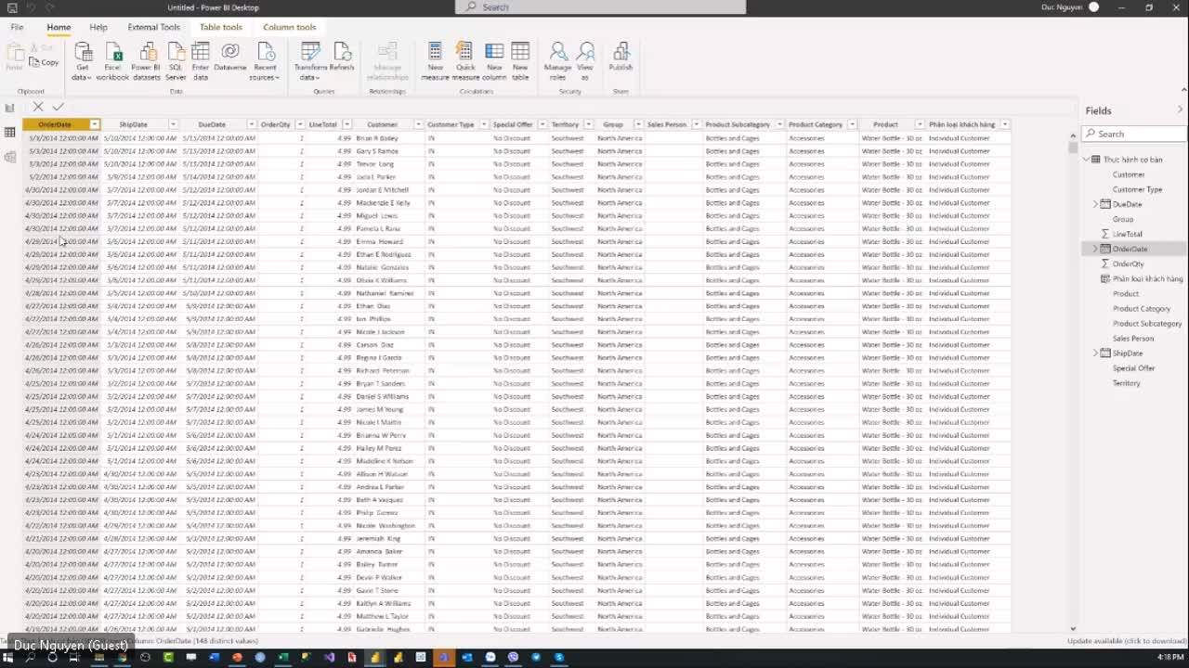
Task: Open the File menu
Action: [17, 27]
